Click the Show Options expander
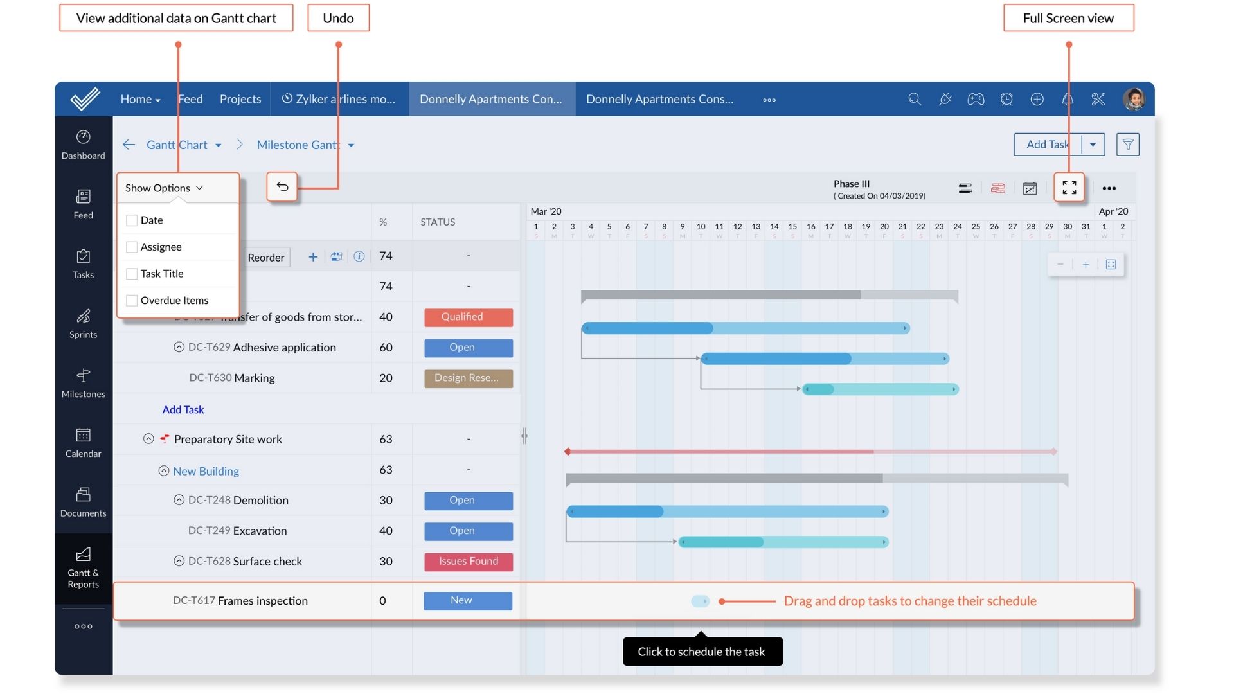Screen dimensions: 1234x694 click(163, 186)
